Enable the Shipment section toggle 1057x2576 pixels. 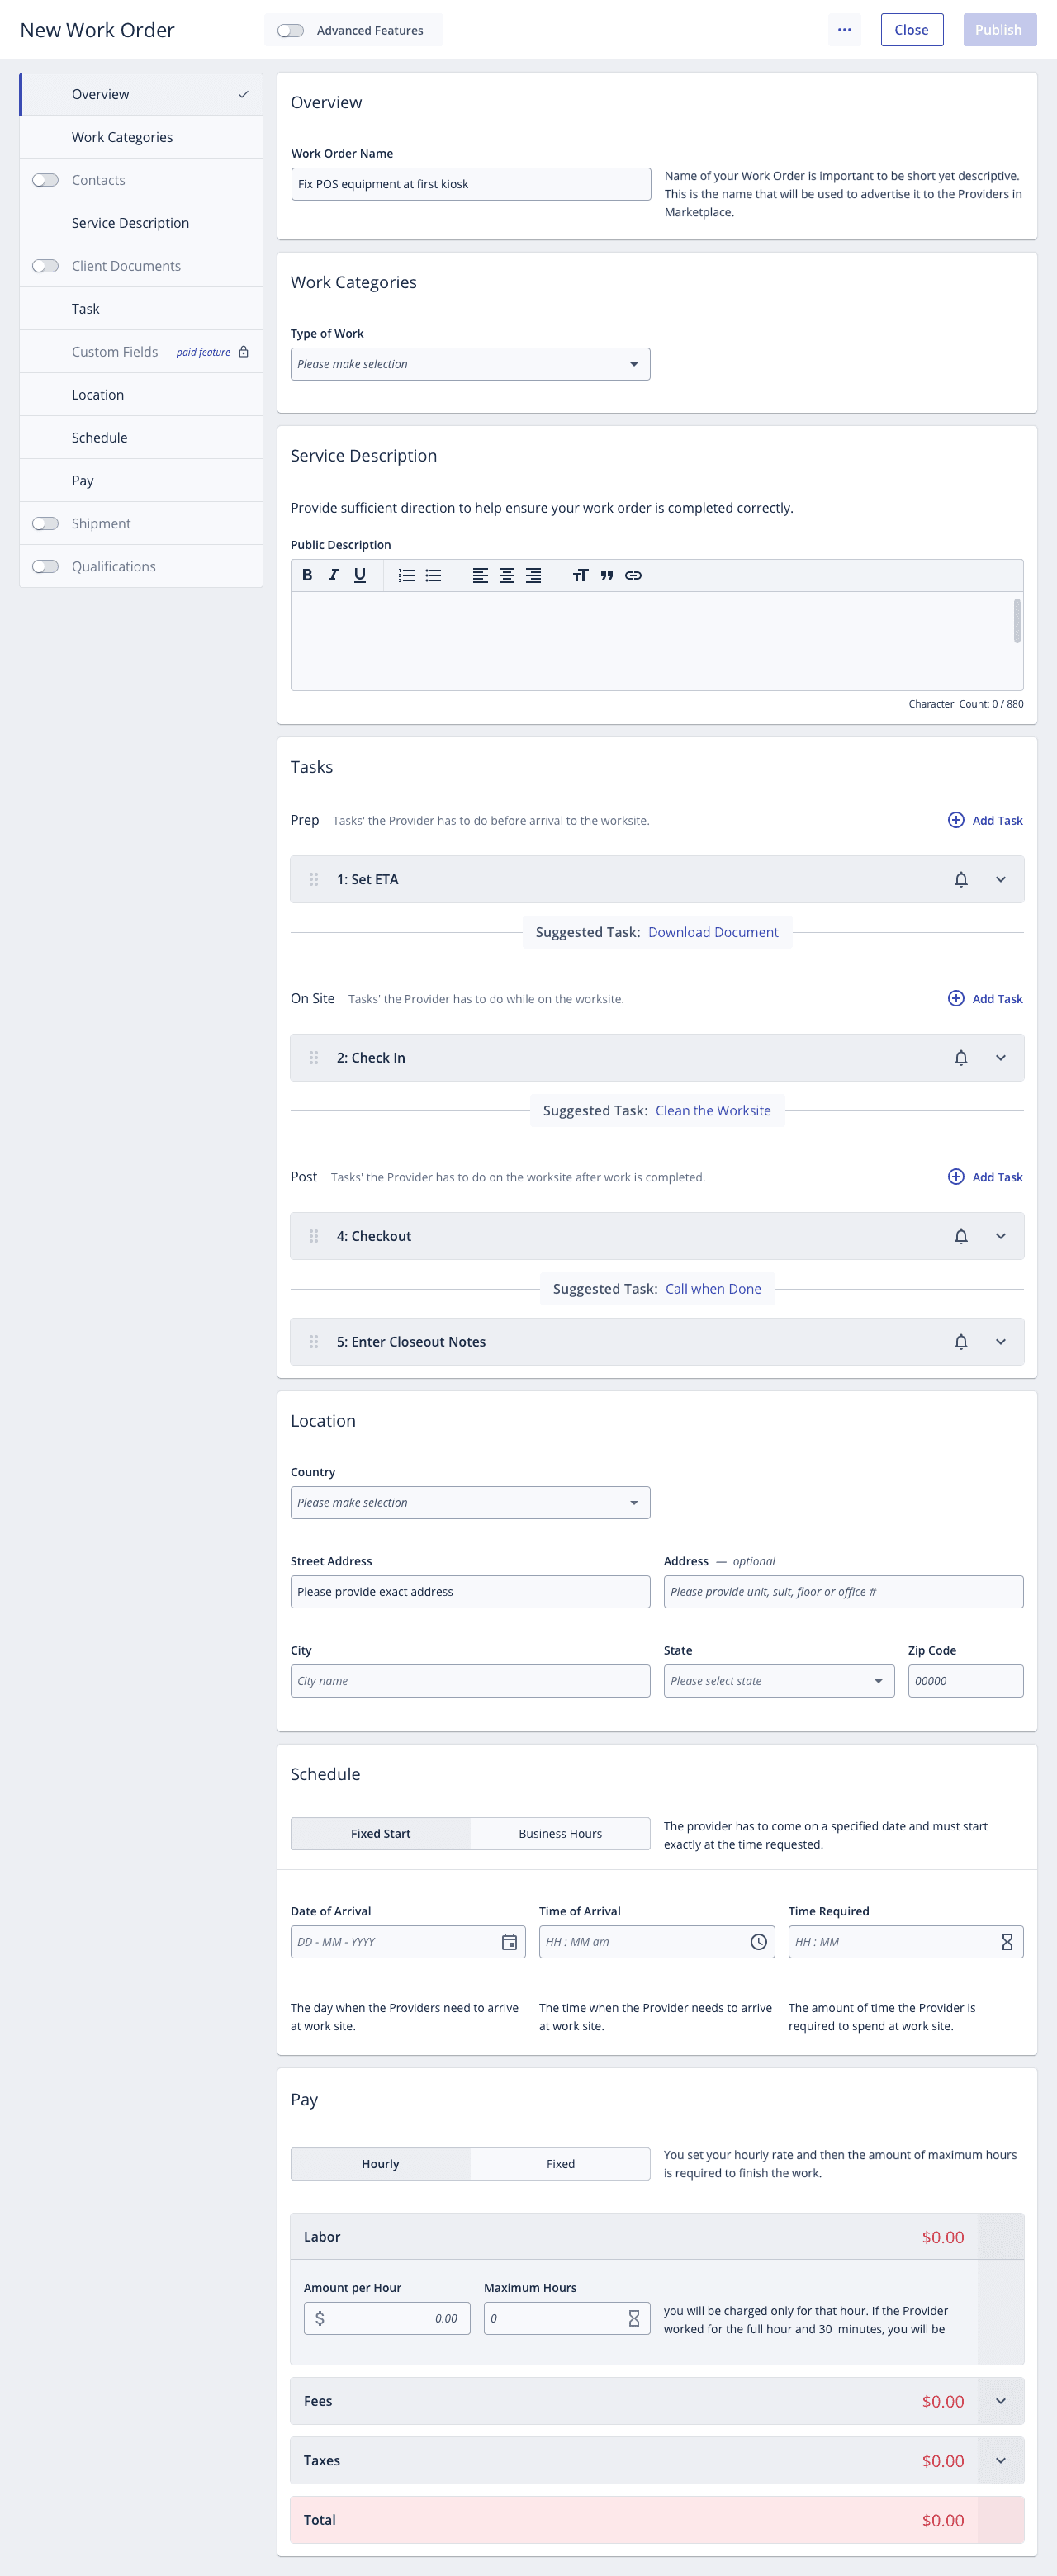click(x=45, y=523)
